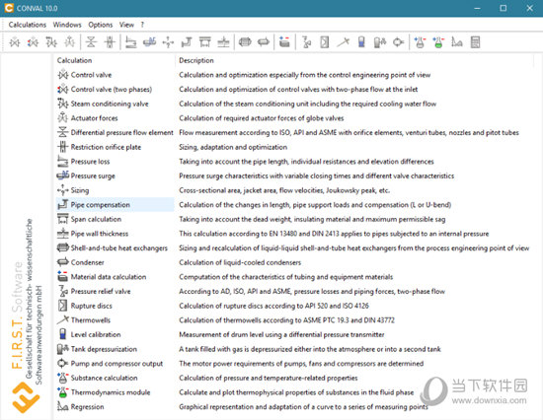Viewport: 543px width, 420px height.
Task: Open Pipe wall thickness toolbar icon
Action: click(223, 42)
